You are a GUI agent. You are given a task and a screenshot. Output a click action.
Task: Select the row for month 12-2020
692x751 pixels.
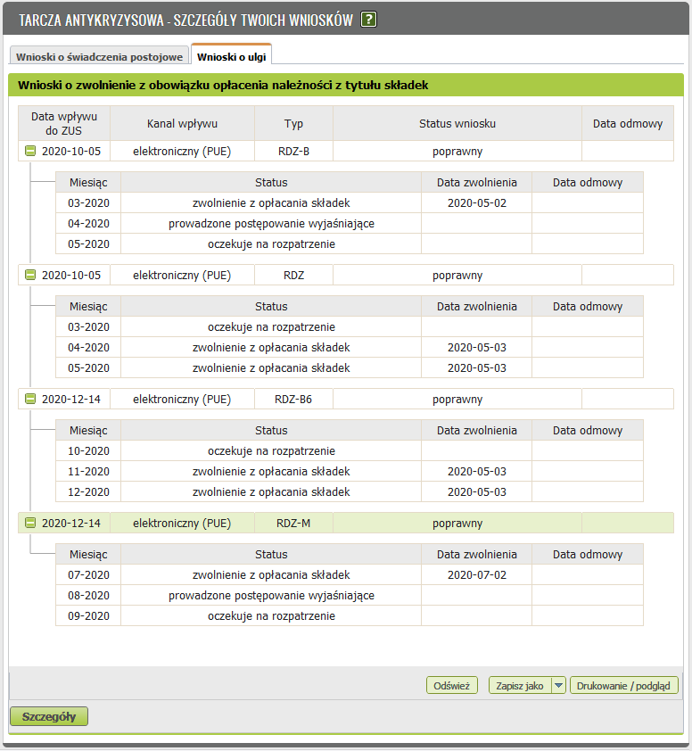point(349,491)
